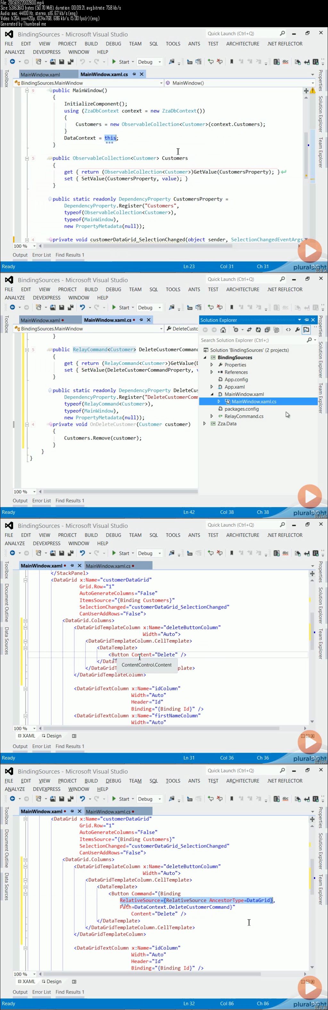The width and height of the screenshot is (328, 1010).
Task: Switch to XAML tab in the Ln 32 frame
Action: (26, 981)
